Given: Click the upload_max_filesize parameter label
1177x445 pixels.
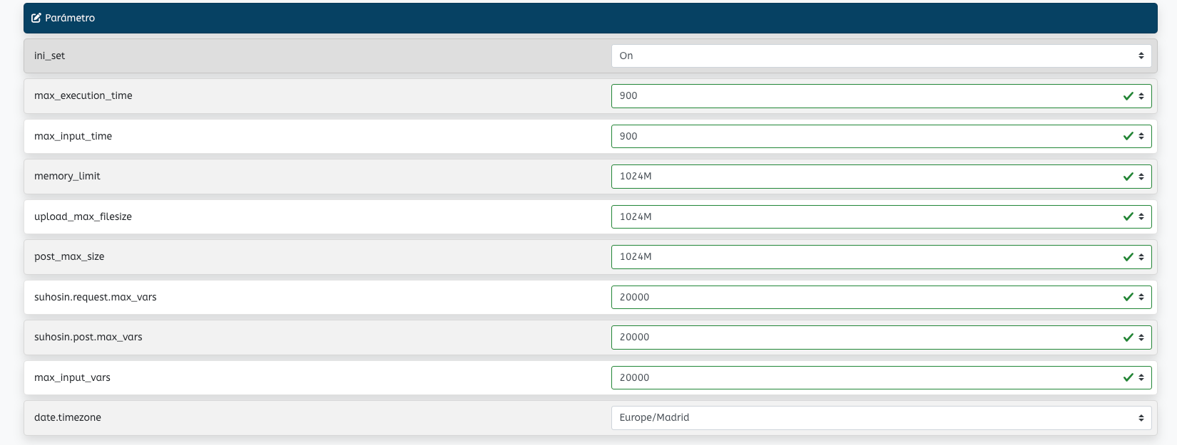Looking at the screenshot, I should point(83,216).
